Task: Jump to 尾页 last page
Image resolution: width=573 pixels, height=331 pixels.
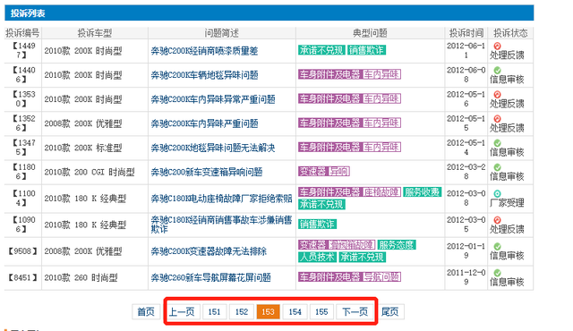Action: [x=390, y=312]
